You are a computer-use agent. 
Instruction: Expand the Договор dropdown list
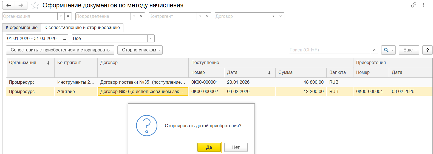pos(273,16)
